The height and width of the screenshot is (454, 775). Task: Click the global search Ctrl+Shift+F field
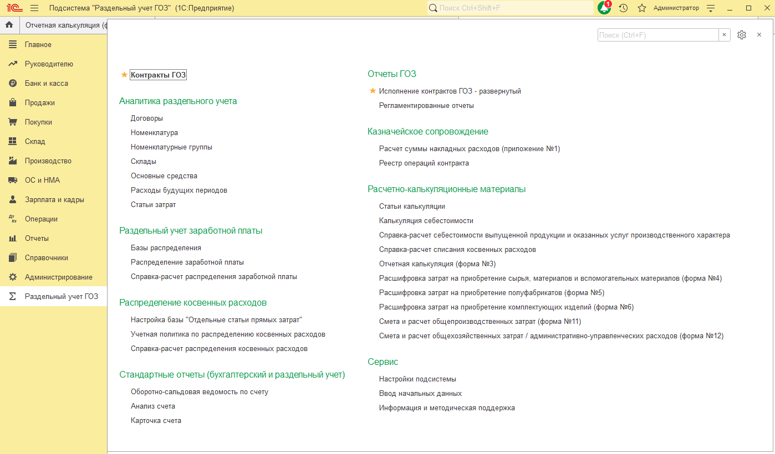510,8
